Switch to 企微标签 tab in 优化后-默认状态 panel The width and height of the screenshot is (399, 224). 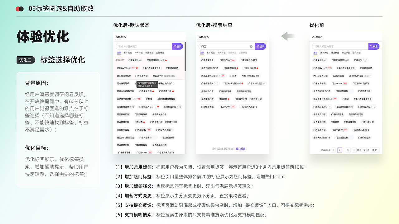(x=160, y=53)
